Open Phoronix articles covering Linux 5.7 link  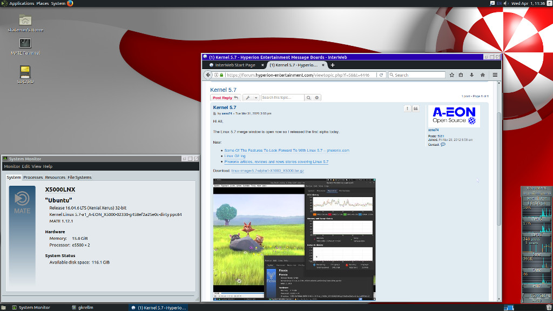pos(276,162)
